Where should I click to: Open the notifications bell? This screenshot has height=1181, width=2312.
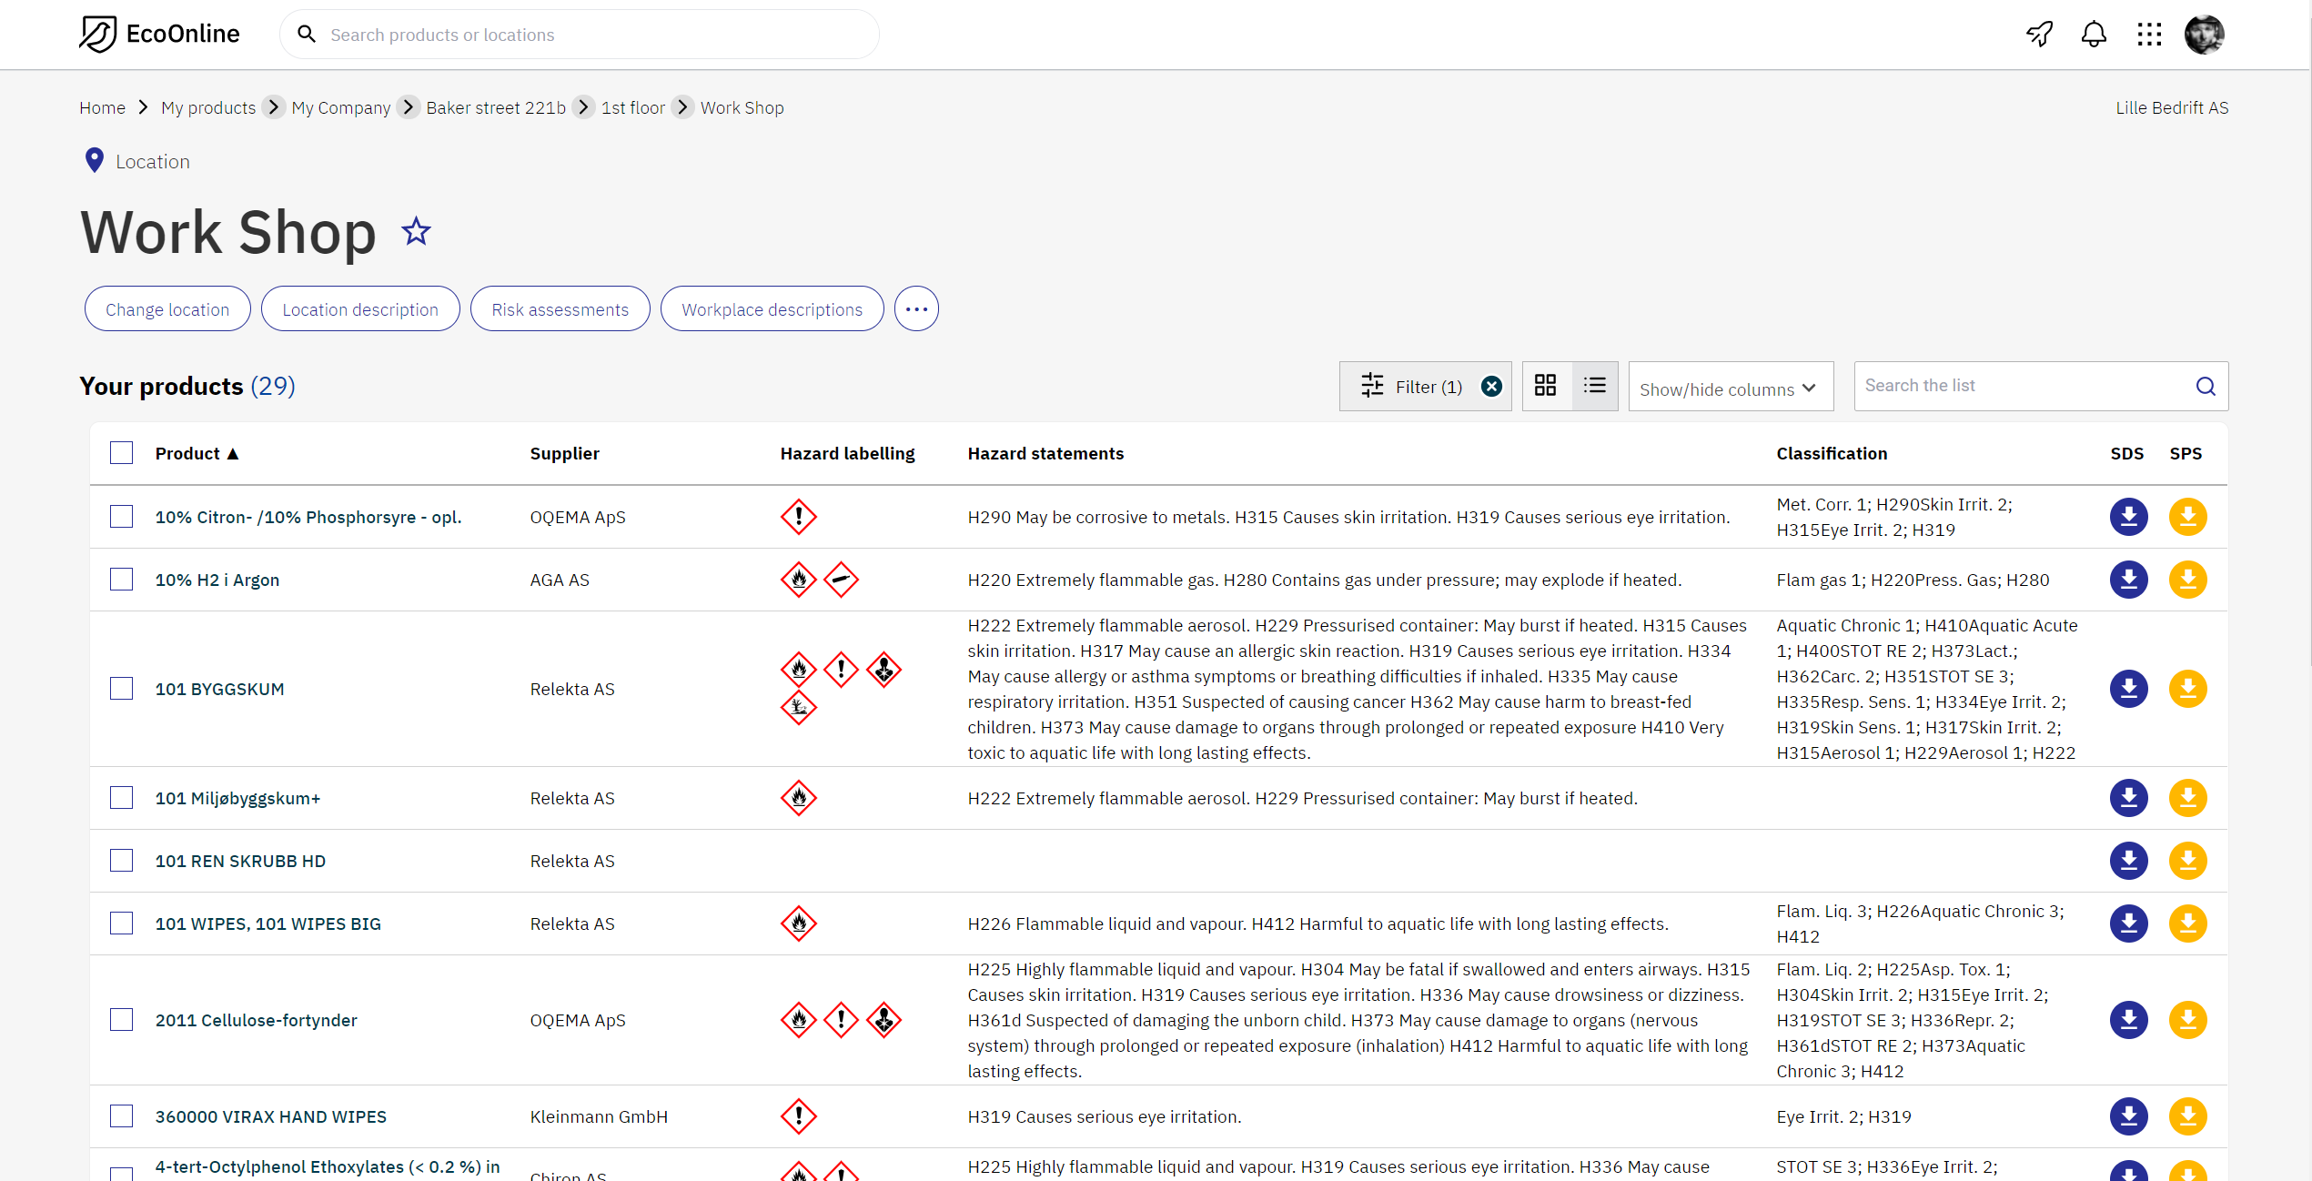2094,35
